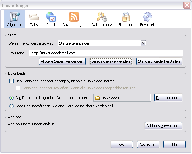192x154 pixels.
Task: Confirm settings with OK button
Action: 122,144
